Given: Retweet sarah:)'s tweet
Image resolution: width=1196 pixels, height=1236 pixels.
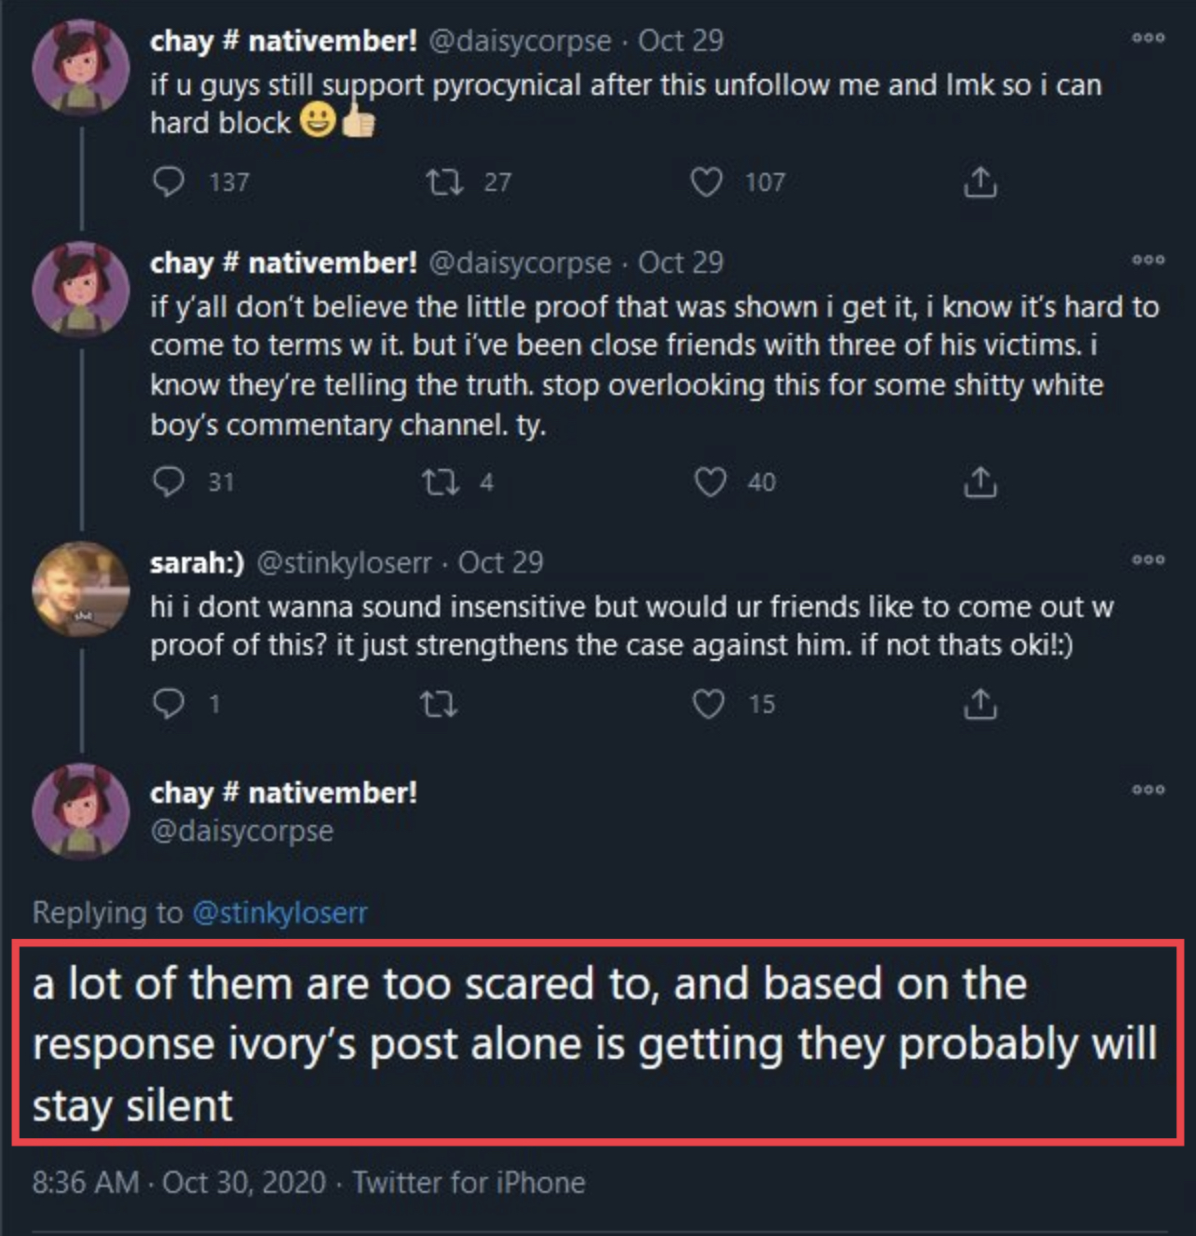Looking at the screenshot, I should pos(439,704).
